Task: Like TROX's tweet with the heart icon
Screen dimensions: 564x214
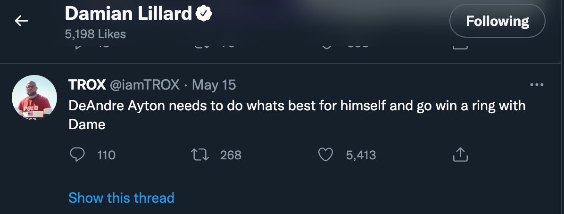Action: [326, 155]
